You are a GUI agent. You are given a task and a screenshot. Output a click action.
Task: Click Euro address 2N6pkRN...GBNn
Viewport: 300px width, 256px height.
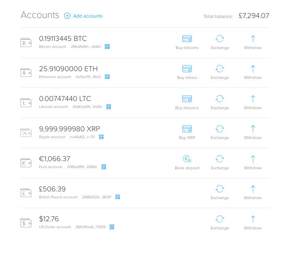click(x=82, y=167)
